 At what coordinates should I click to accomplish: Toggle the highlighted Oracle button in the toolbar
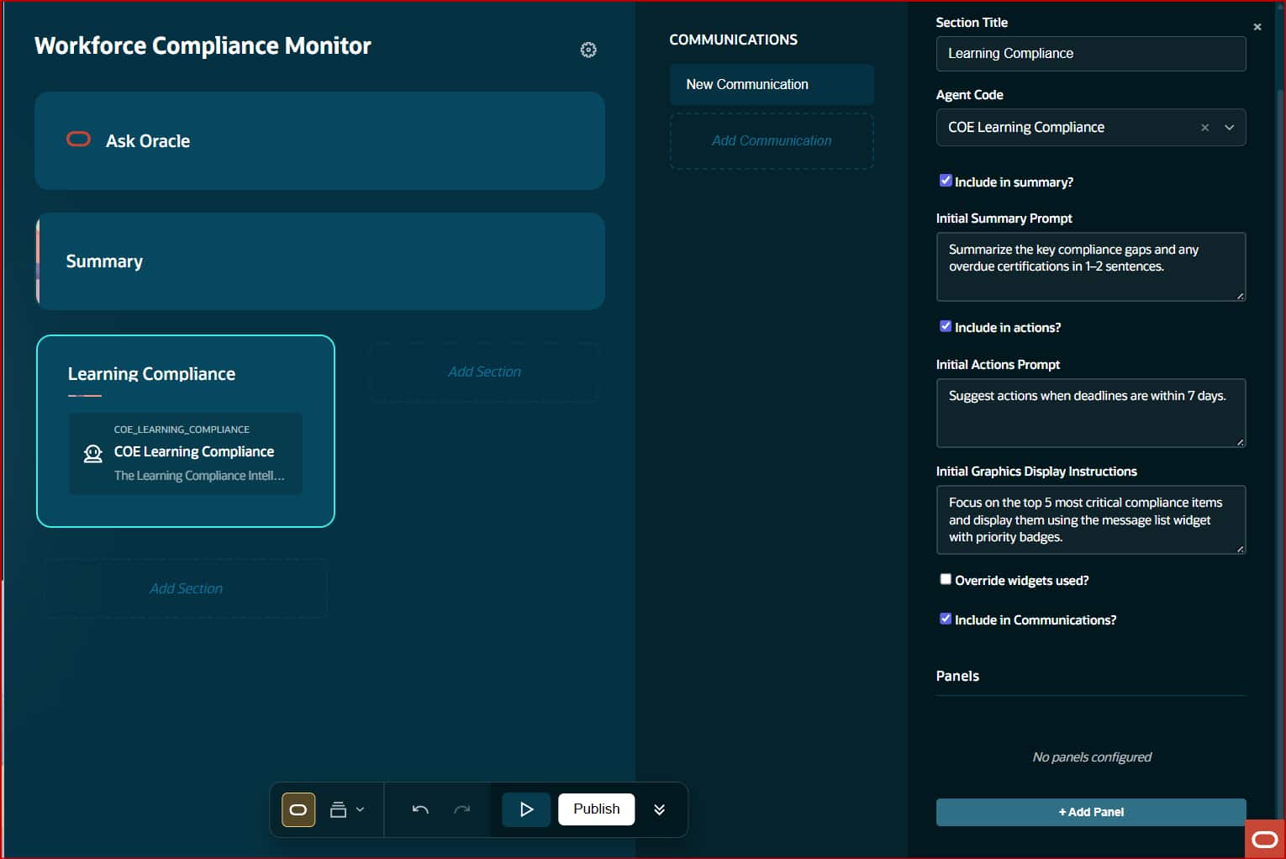click(x=298, y=809)
